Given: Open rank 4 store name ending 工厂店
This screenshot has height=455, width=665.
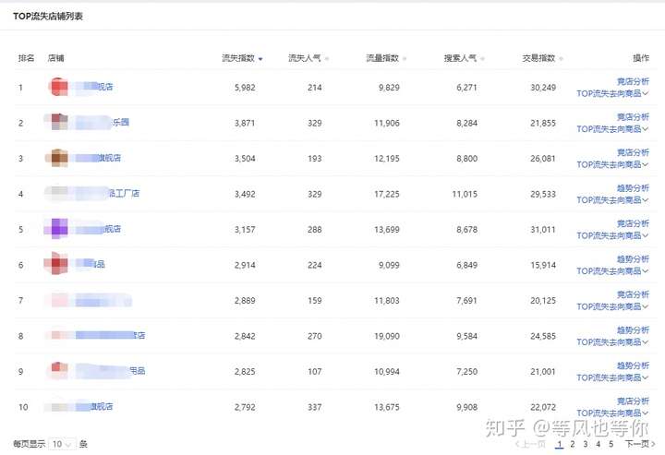Looking at the screenshot, I should click(x=106, y=194).
